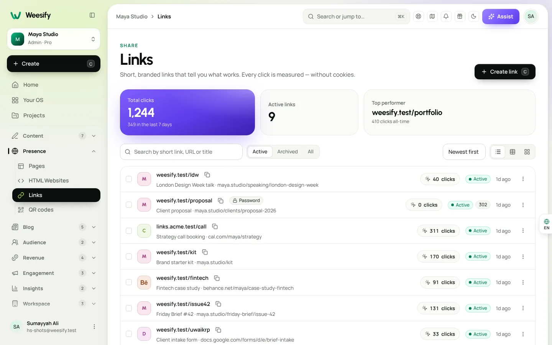The width and height of the screenshot is (552, 345).
Task: Copy the weesify.test/fintech link
Action: pyautogui.click(x=217, y=278)
